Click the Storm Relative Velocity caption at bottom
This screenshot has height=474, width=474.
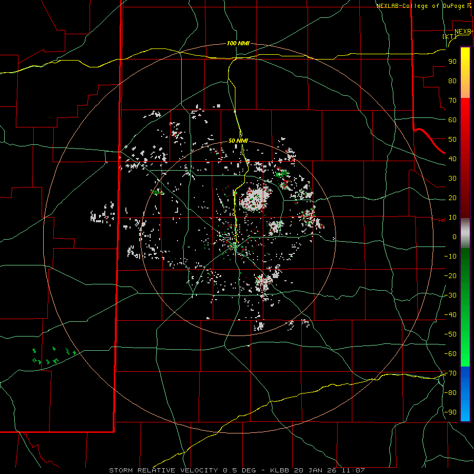pyautogui.click(x=236, y=470)
